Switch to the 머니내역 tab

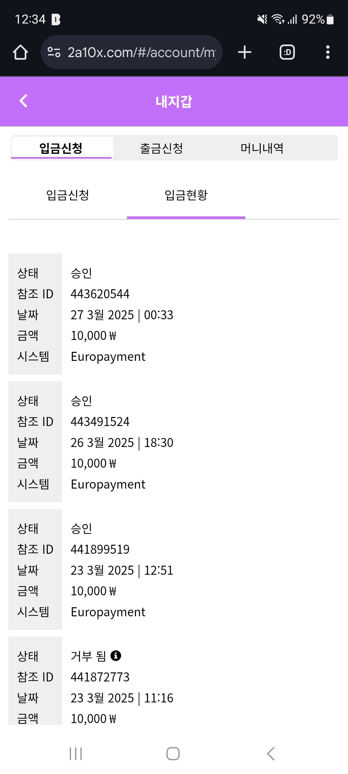pos(262,148)
